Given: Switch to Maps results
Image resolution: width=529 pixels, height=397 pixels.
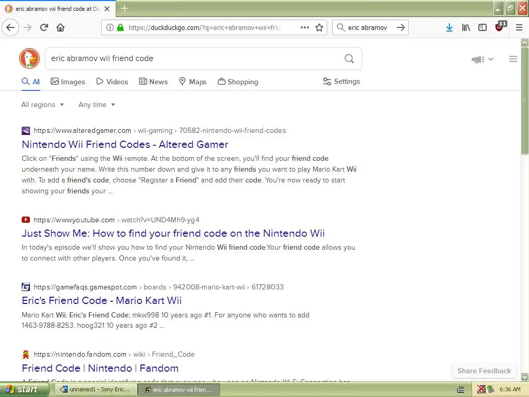Looking at the screenshot, I should (193, 82).
